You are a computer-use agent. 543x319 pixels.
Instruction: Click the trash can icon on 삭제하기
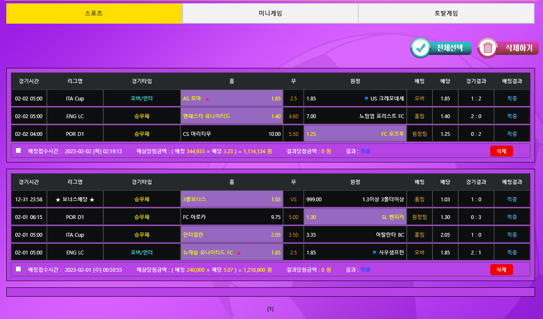pos(488,48)
